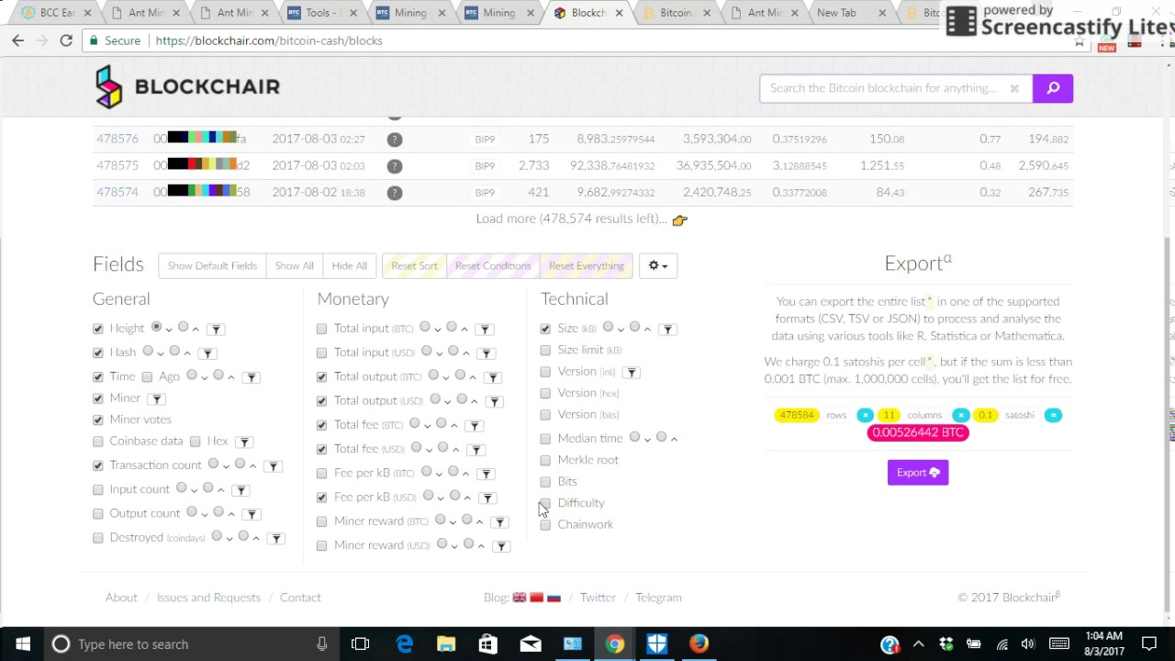1175x661 pixels.
Task: Click the Show Default Fields button
Action: (x=212, y=265)
